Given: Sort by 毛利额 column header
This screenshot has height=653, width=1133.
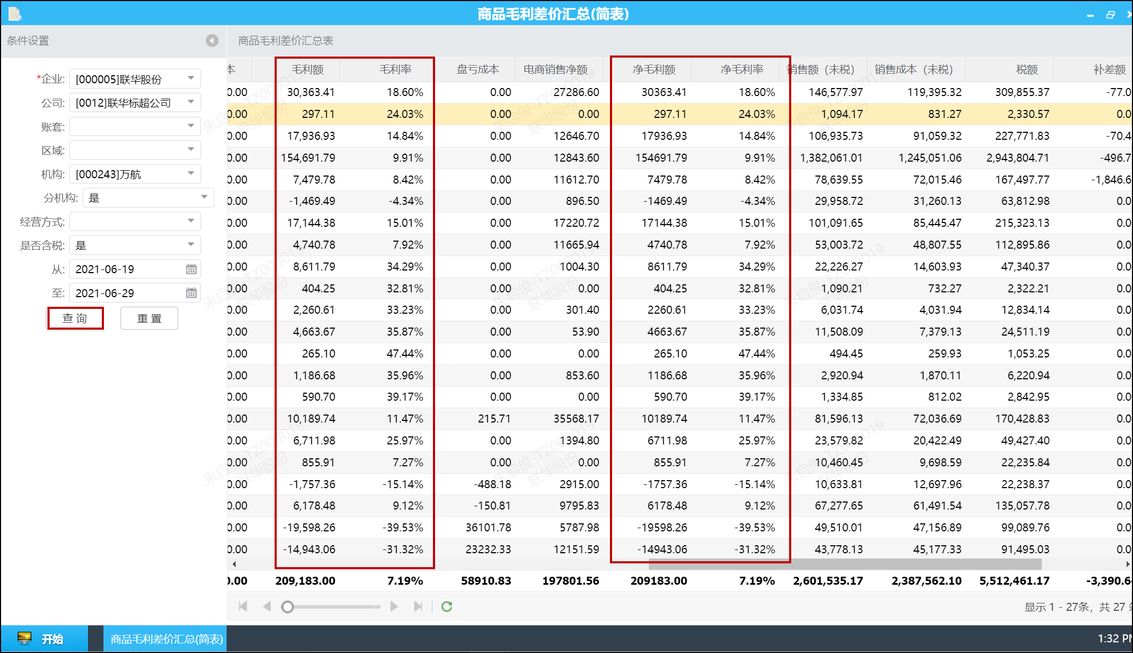Looking at the screenshot, I should point(308,69).
